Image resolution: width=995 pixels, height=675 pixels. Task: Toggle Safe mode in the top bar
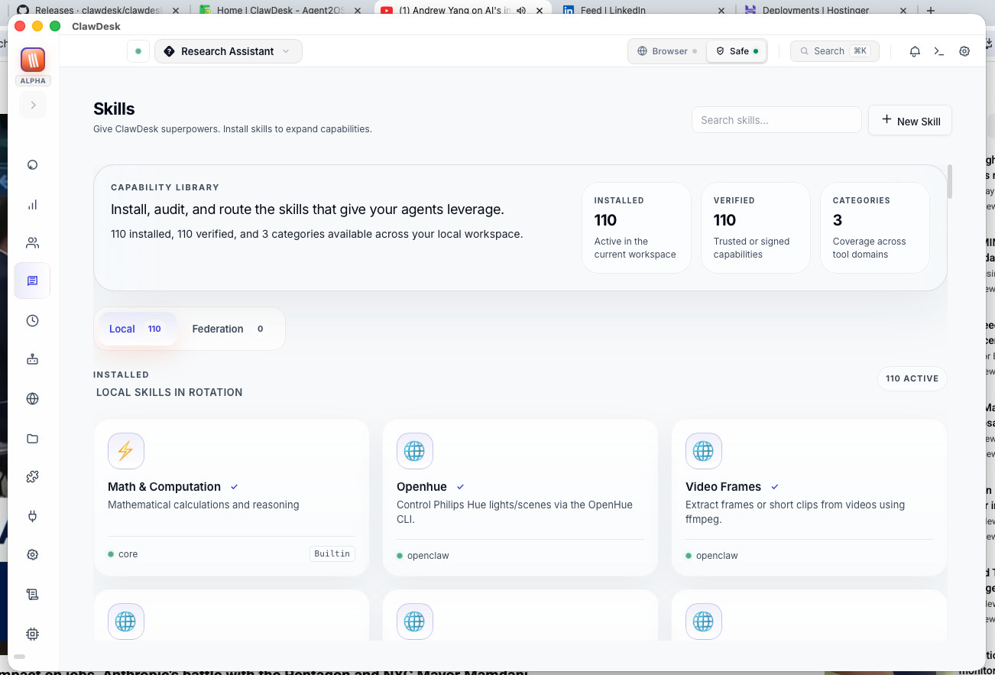pyautogui.click(x=736, y=50)
